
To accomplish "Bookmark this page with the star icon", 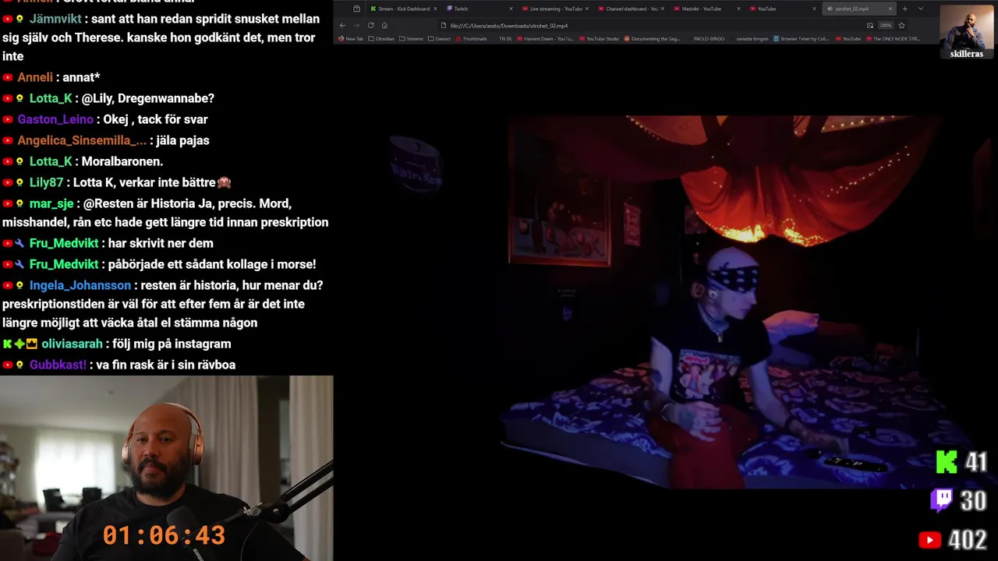I will click(901, 26).
